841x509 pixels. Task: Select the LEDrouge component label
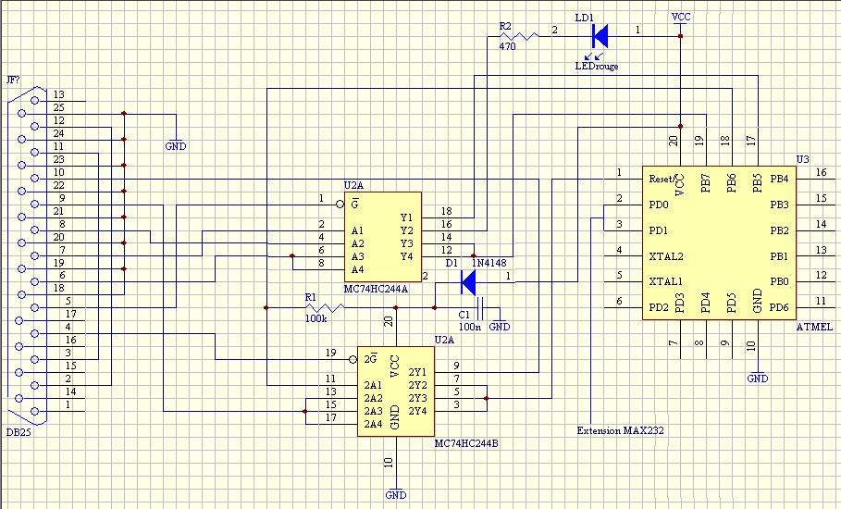pos(597,66)
